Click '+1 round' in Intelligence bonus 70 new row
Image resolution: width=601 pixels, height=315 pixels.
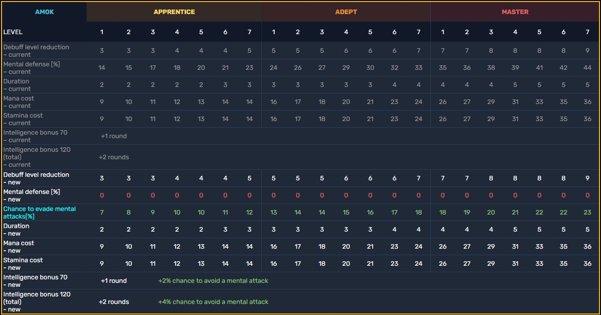tap(113, 281)
